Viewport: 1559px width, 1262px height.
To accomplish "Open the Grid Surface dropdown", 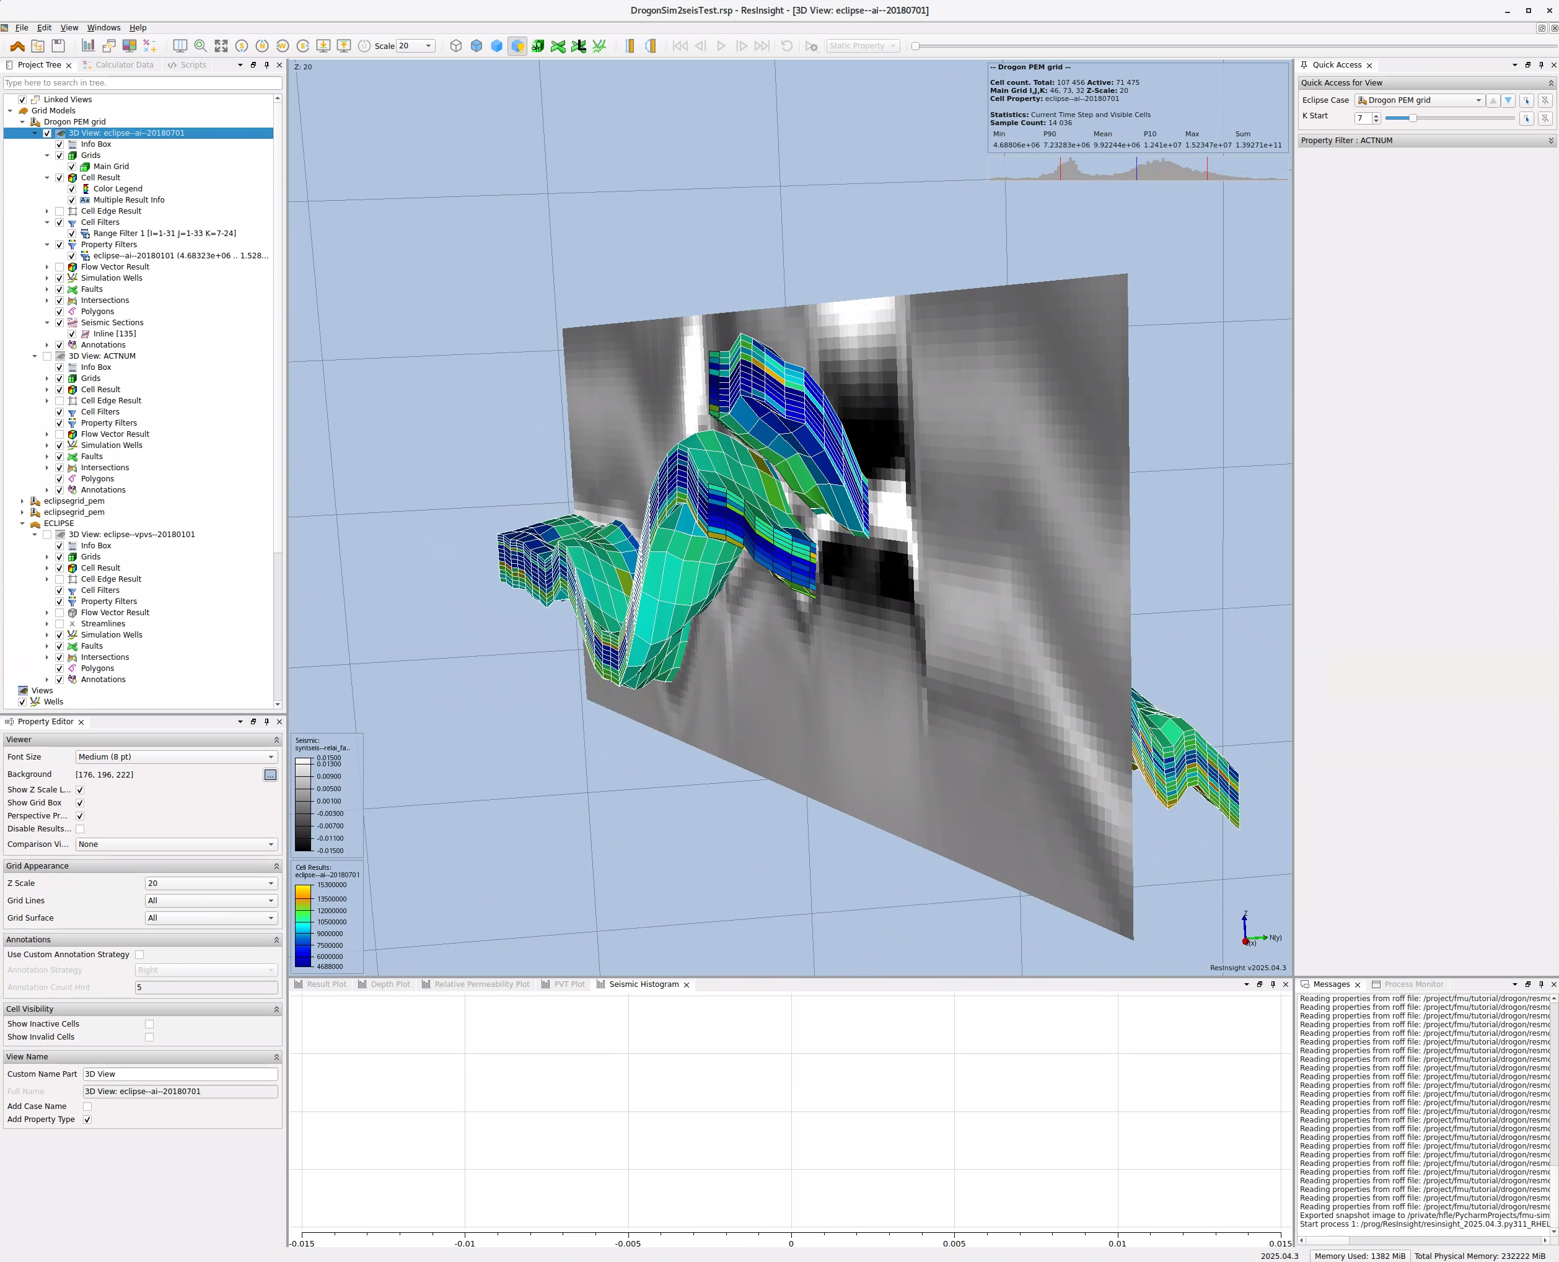I will coord(211,918).
